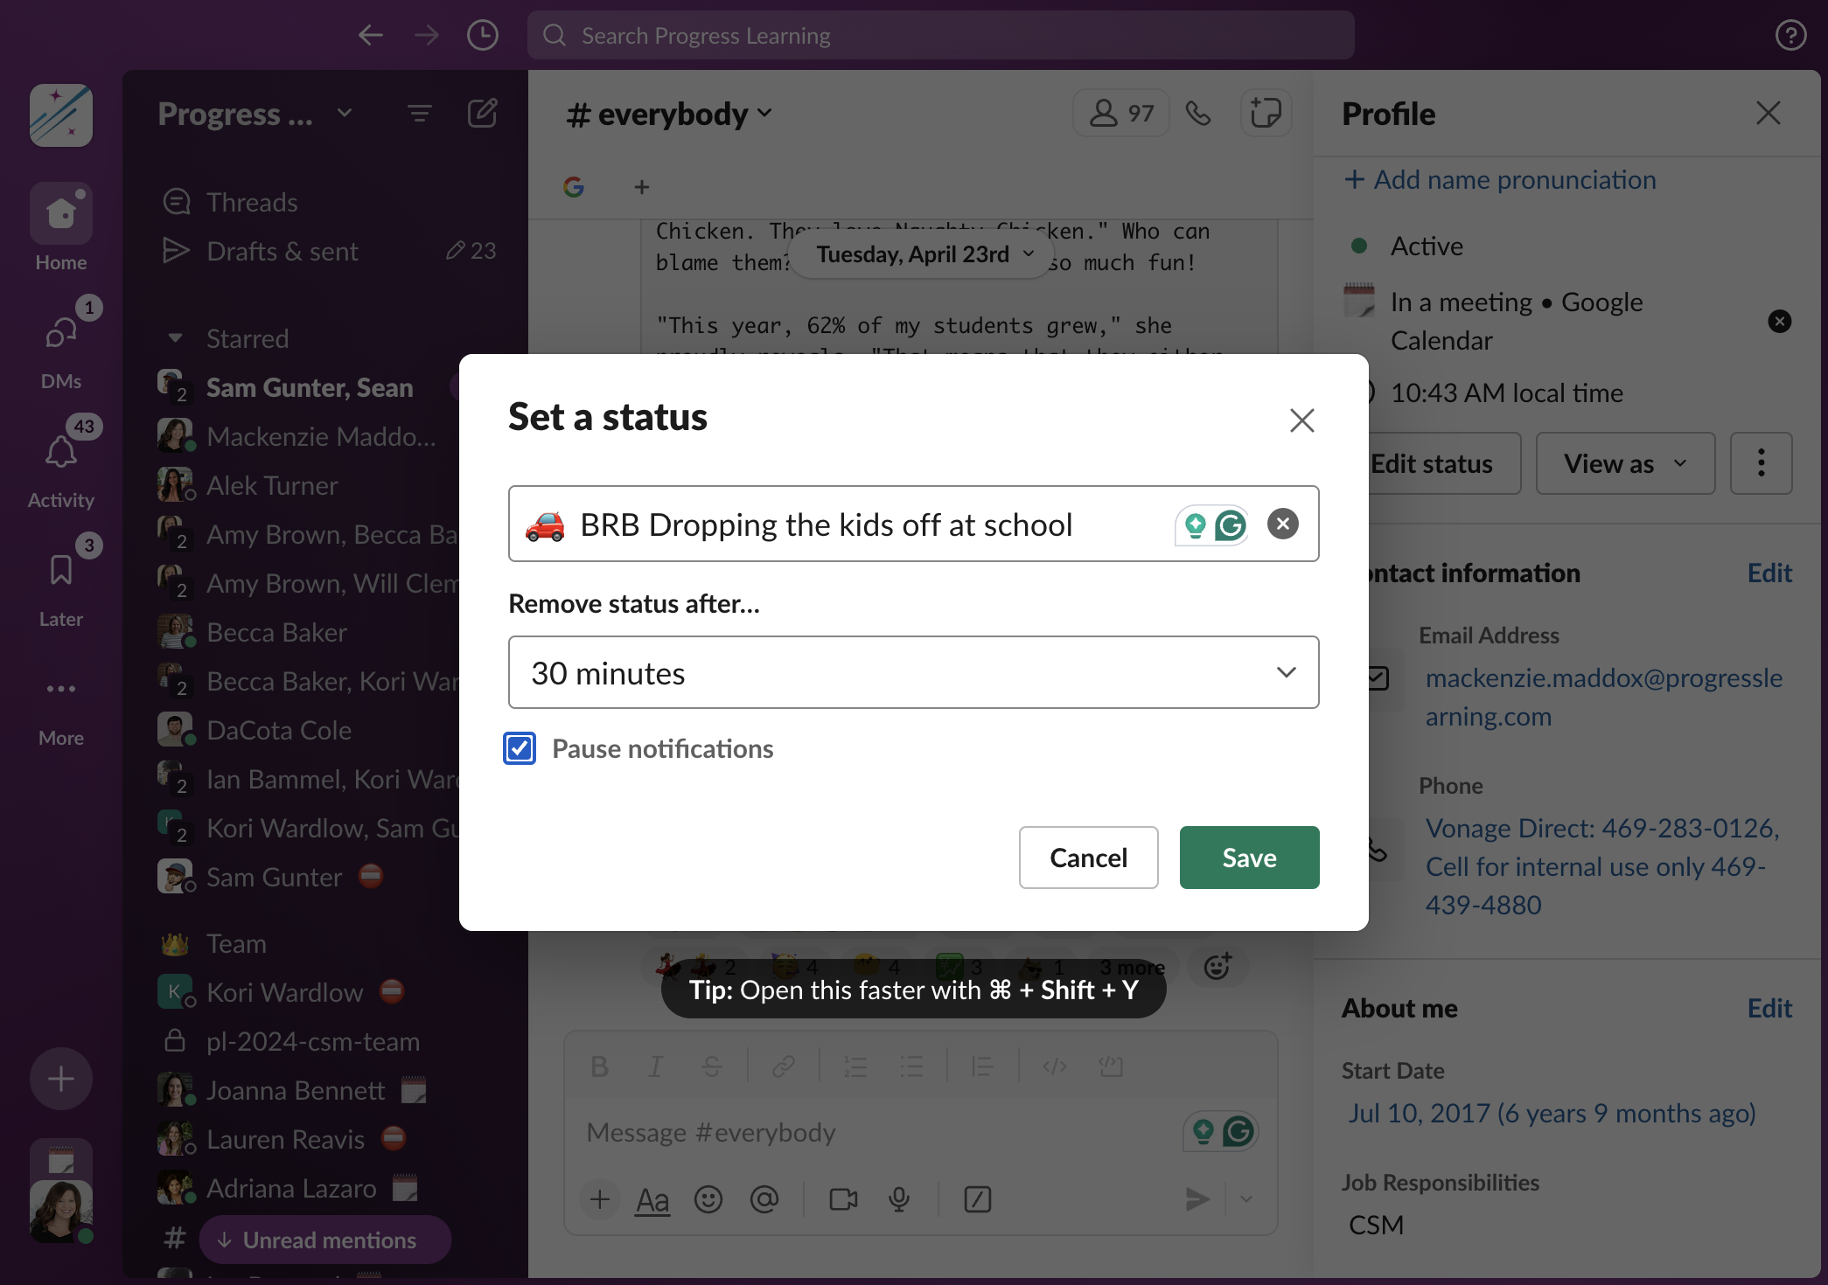Open the 97 members button
The image size is (1828, 1285).
click(x=1121, y=113)
